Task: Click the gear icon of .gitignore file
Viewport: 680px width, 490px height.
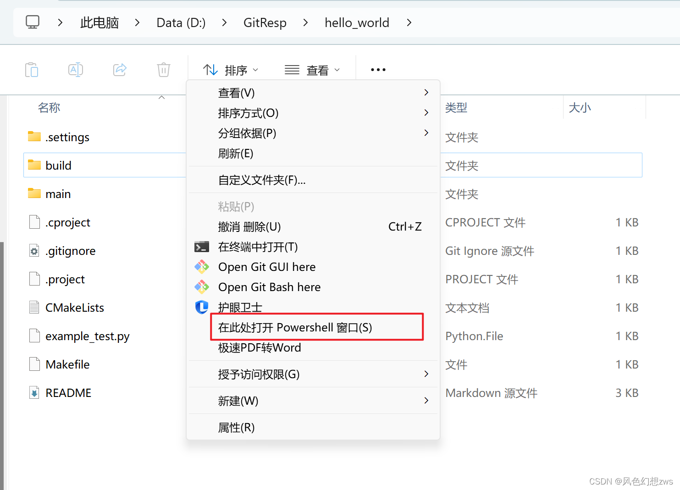Action: [x=34, y=251]
